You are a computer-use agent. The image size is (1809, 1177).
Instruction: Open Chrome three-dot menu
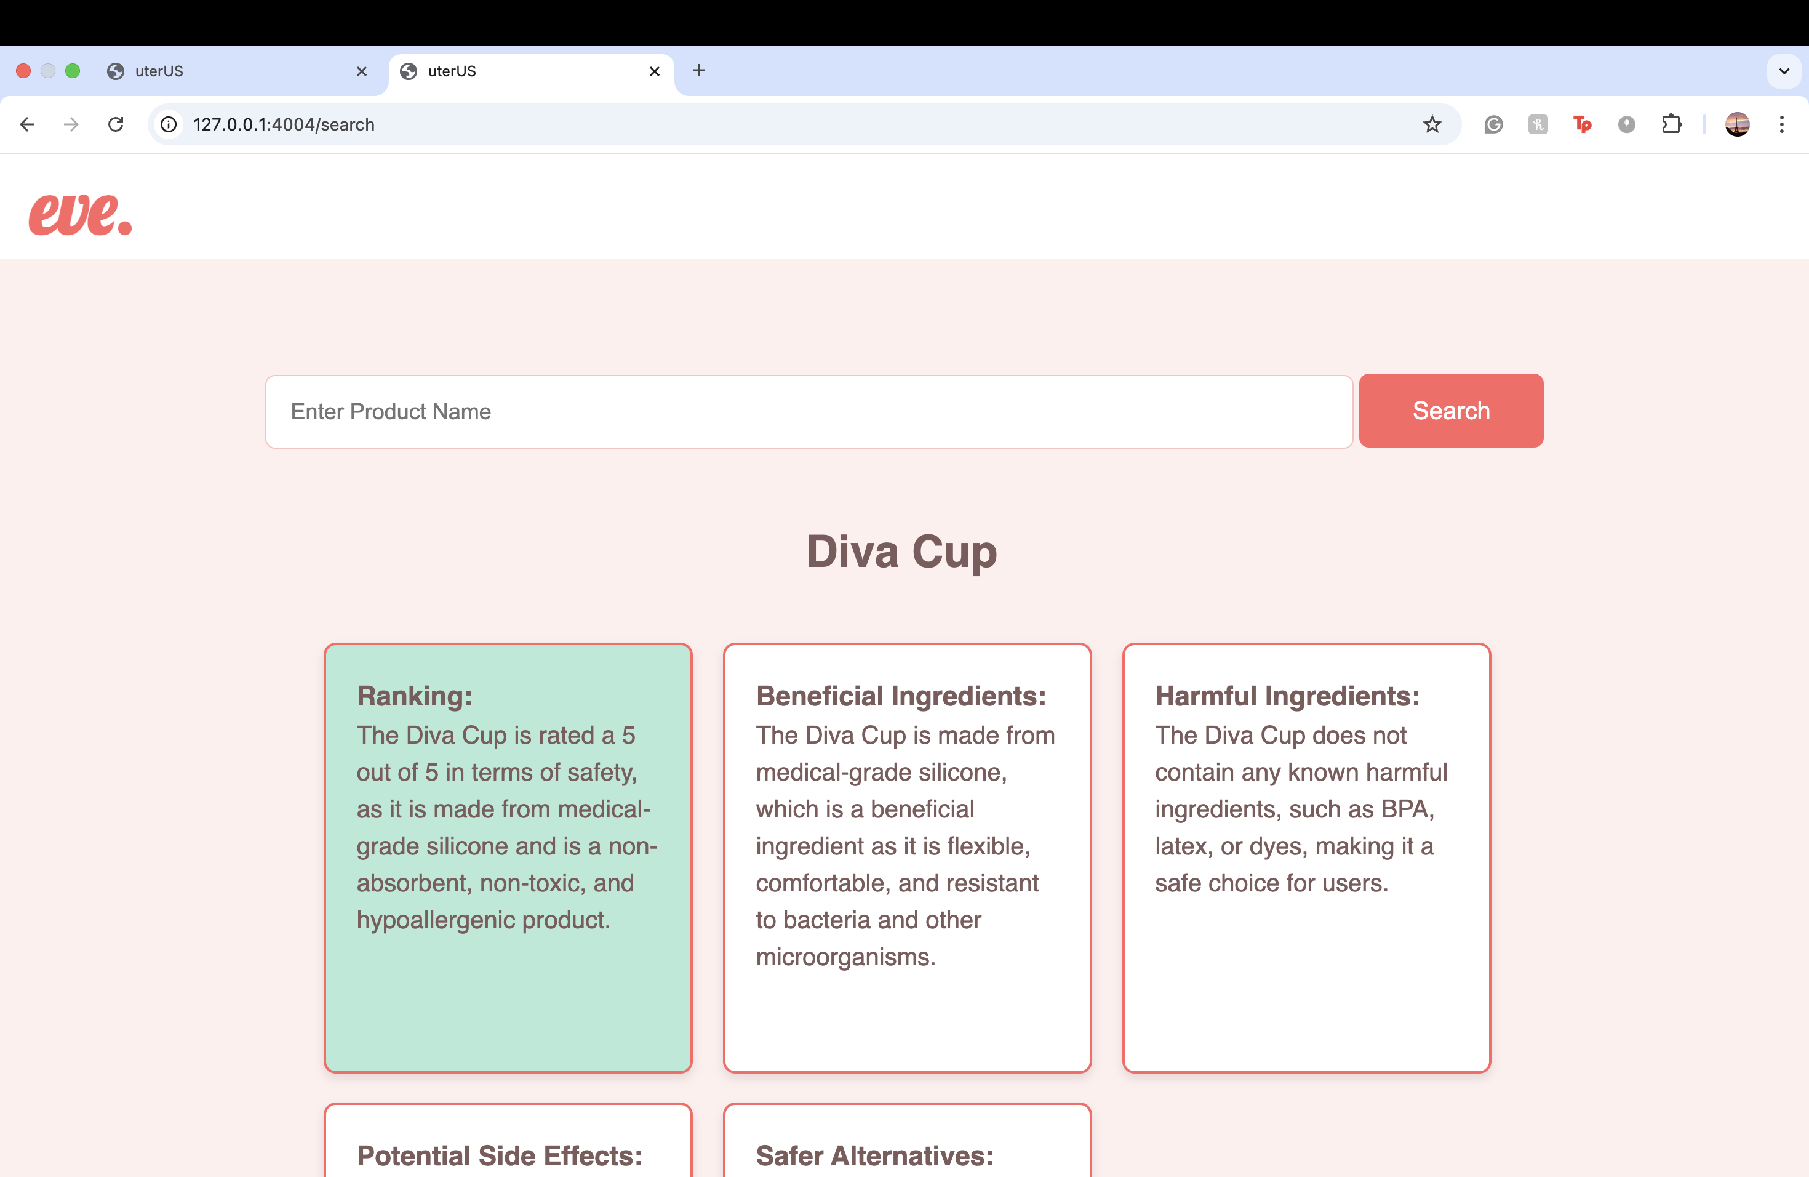[1782, 124]
